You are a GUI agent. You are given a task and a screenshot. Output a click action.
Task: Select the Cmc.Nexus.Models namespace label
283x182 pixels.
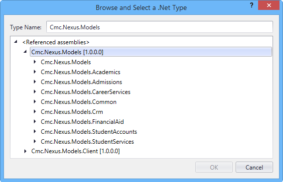pos(66,62)
